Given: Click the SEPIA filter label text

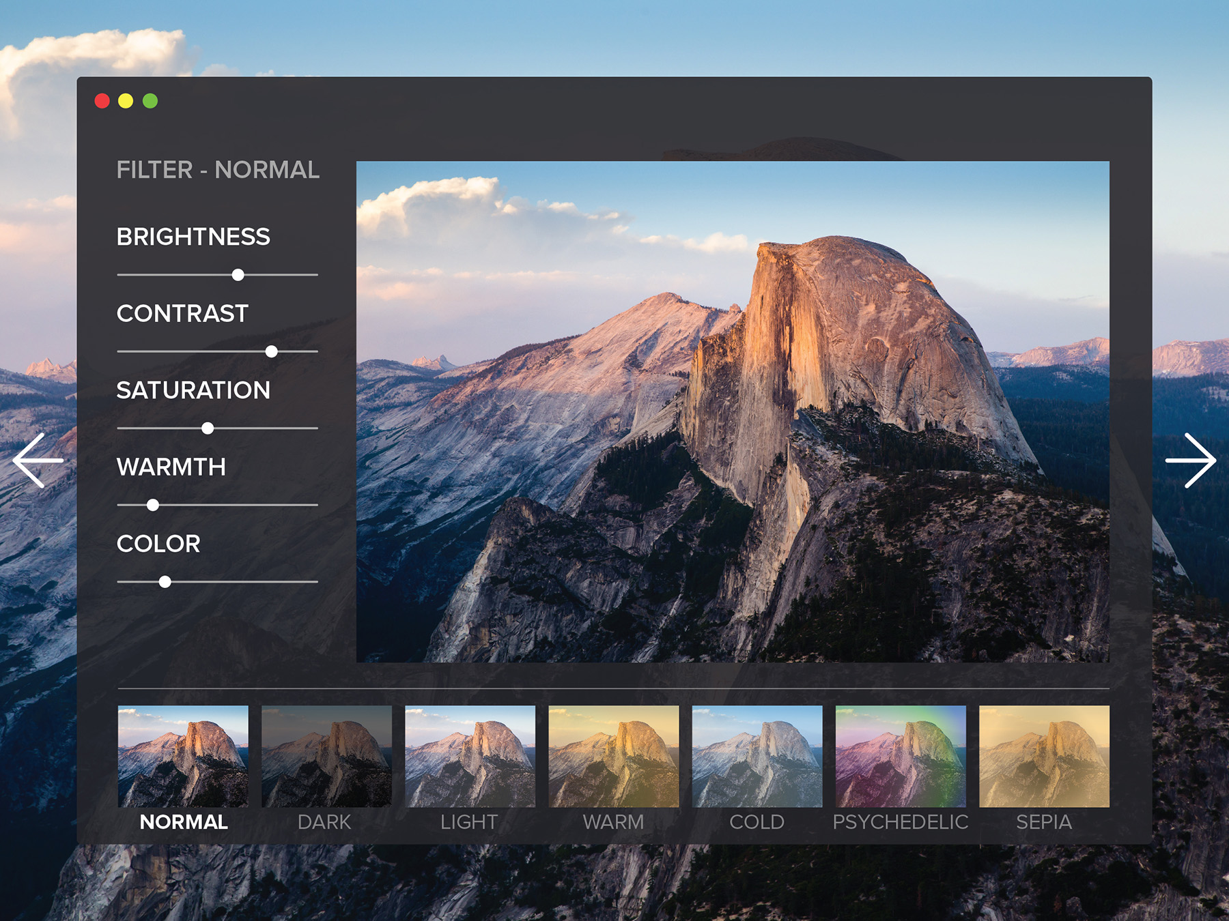Looking at the screenshot, I should coord(1043,822).
